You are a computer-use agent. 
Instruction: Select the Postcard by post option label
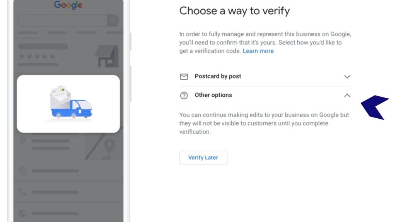pyautogui.click(x=218, y=76)
